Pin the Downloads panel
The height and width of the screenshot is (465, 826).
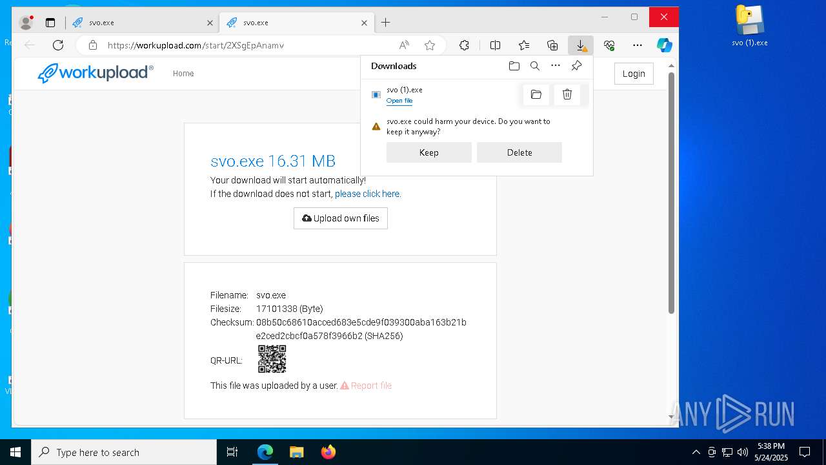[x=577, y=66]
